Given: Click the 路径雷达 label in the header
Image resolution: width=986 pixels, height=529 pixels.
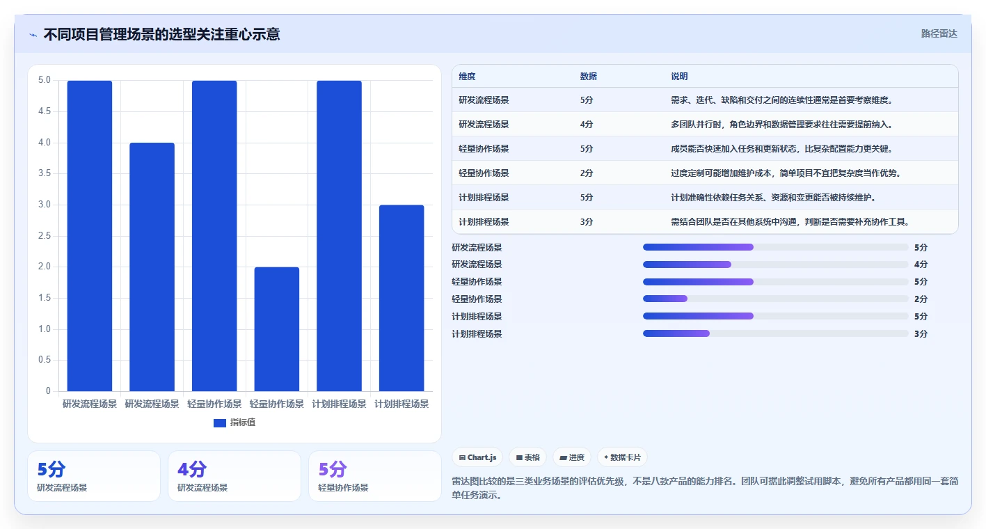Looking at the screenshot, I should coord(939,33).
